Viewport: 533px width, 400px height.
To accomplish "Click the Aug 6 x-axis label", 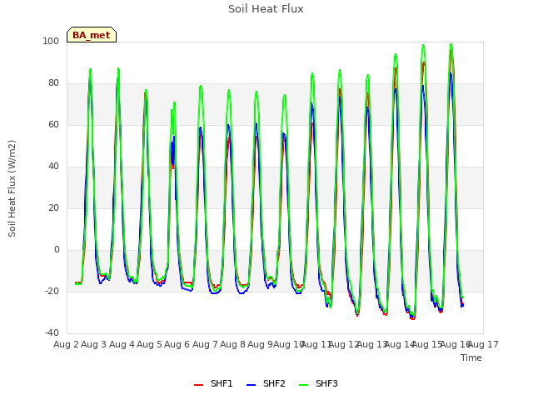I will pos(177,344).
